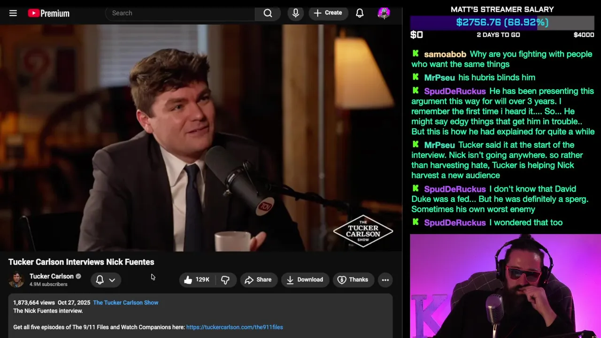Click the streamer salary progress bar
The width and height of the screenshot is (601, 338).
[502, 22]
